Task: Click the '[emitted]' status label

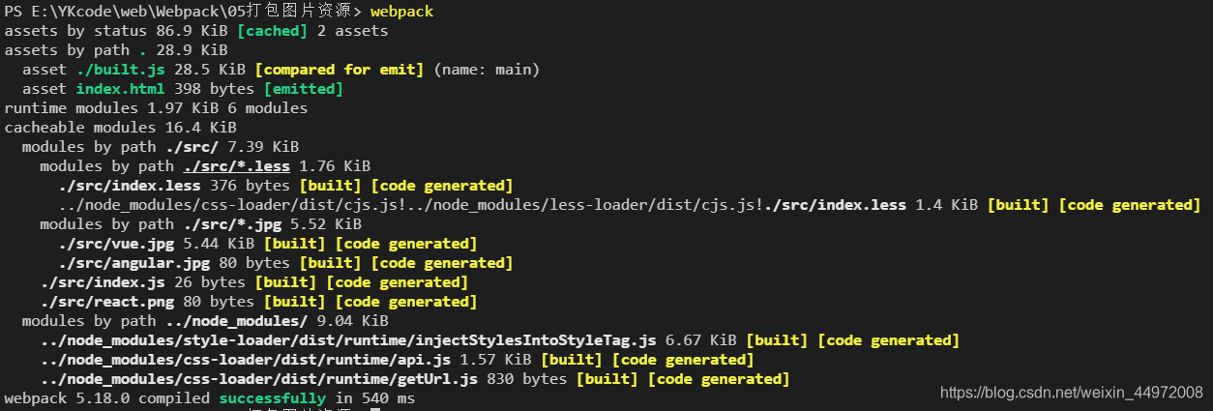Action: point(304,89)
